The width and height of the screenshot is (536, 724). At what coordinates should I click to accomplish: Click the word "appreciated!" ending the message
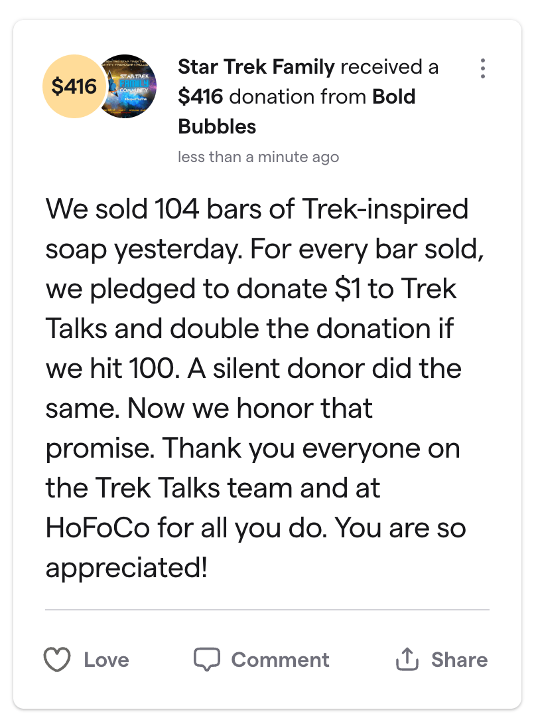click(126, 568)
